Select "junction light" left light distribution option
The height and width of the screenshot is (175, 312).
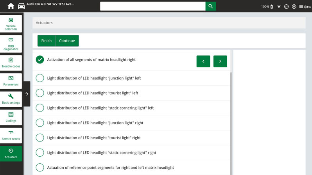pos(40,78)
